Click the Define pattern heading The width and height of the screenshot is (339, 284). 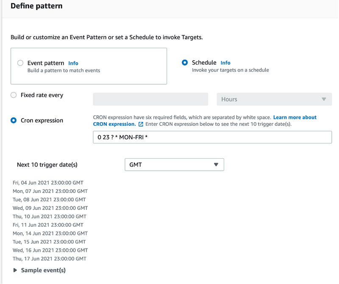click(36, 6)
